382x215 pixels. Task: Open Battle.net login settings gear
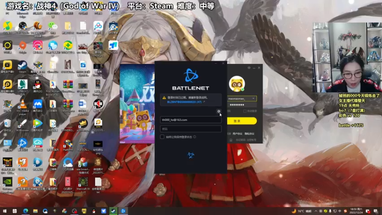point(219,111)
